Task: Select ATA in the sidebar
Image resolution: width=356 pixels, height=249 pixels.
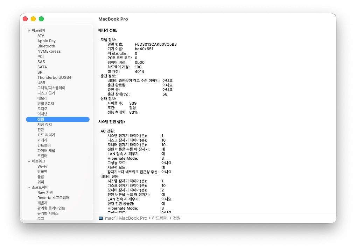Action: point(41,36)
